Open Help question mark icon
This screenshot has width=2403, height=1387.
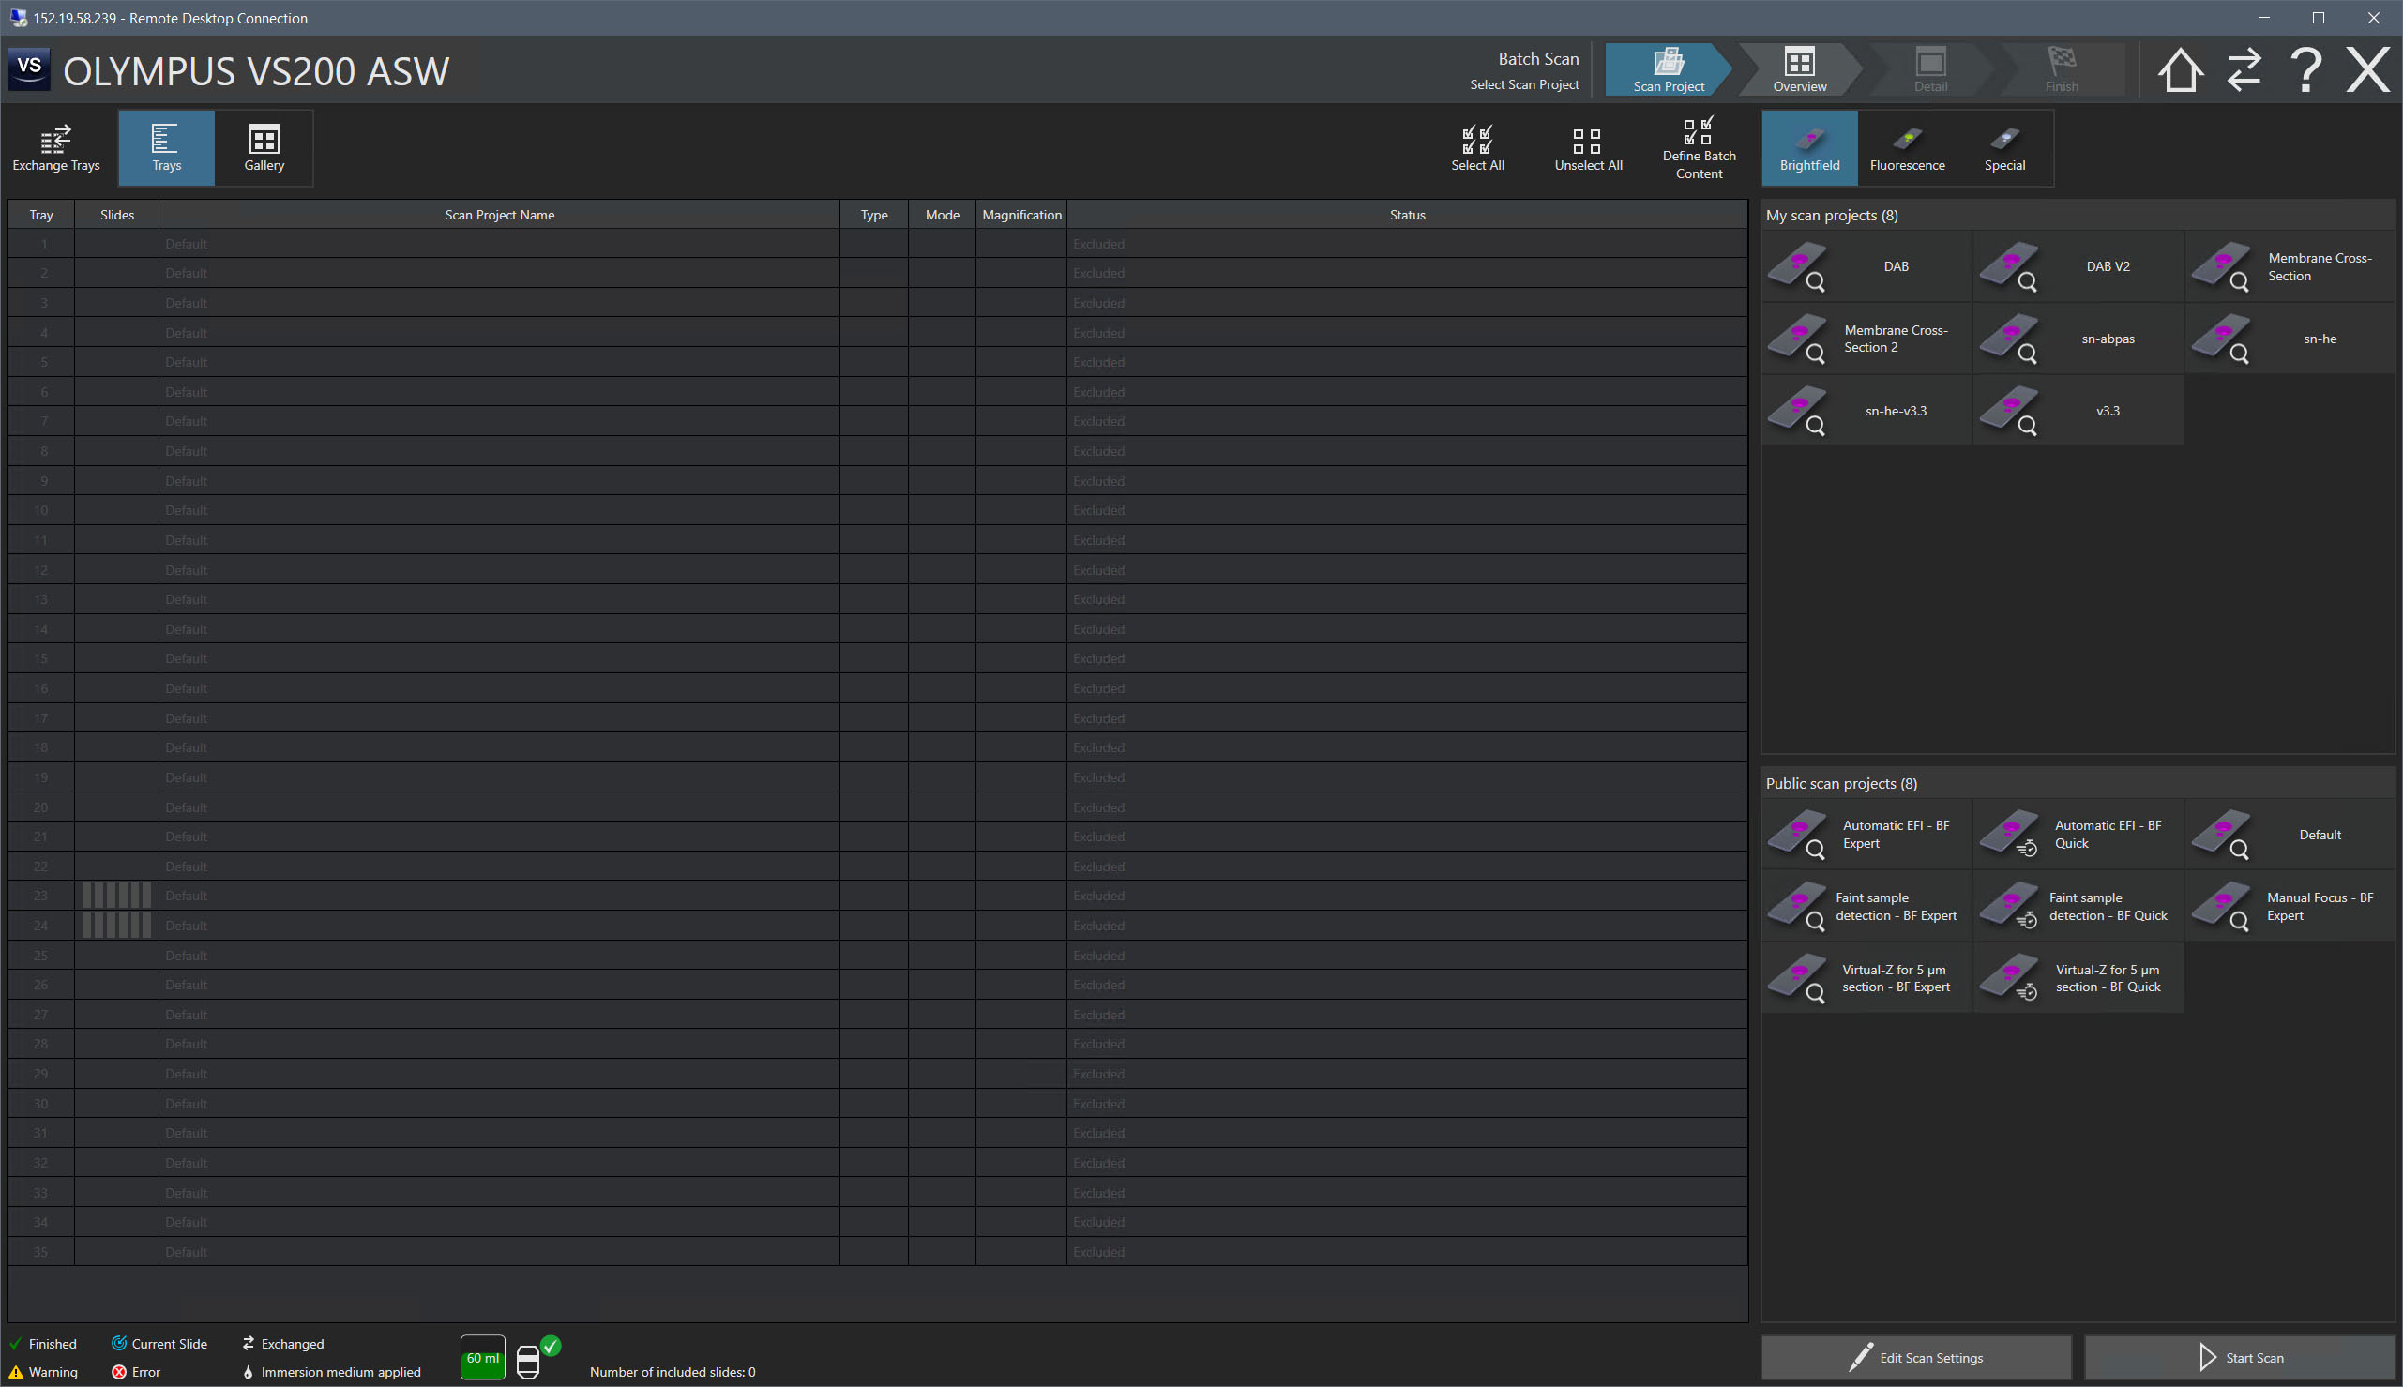coord(2305,70)
